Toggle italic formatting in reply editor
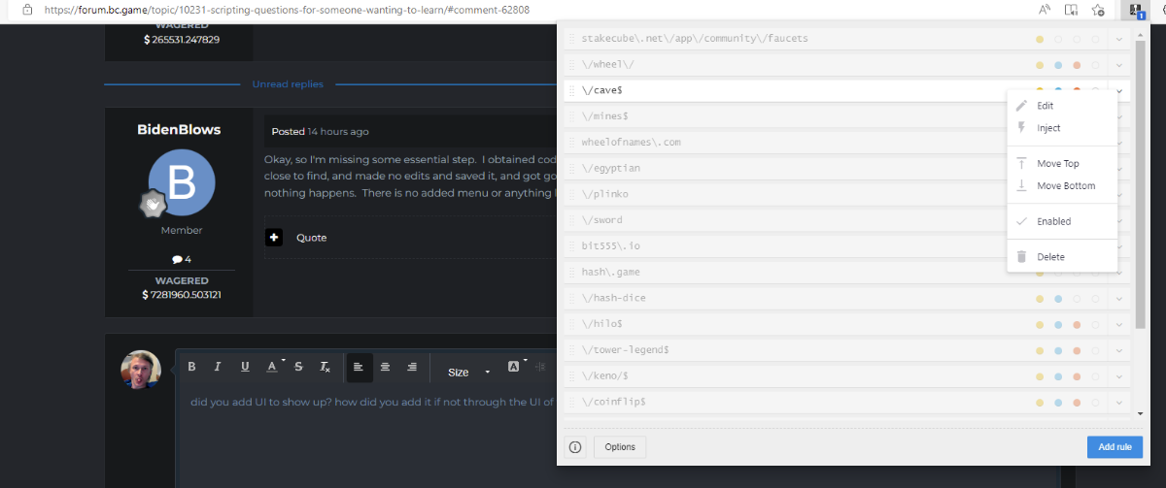1166x488 pixels. pos(218,367)
